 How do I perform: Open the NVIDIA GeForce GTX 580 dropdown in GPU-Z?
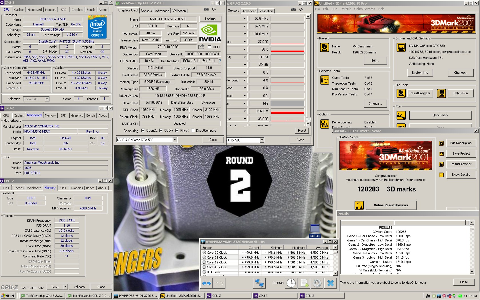[175, 140]
